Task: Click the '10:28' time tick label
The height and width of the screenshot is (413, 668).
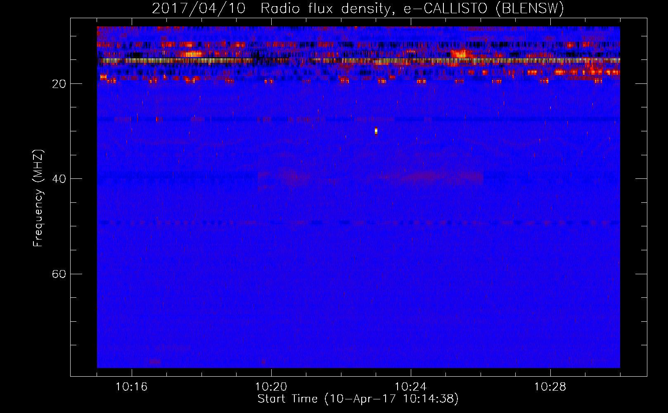Action: click(x=550, y=387)
